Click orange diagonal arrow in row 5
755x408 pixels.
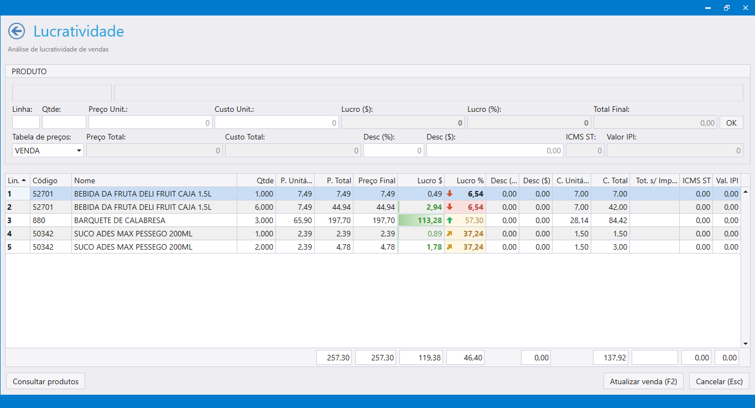pos(450,247)
